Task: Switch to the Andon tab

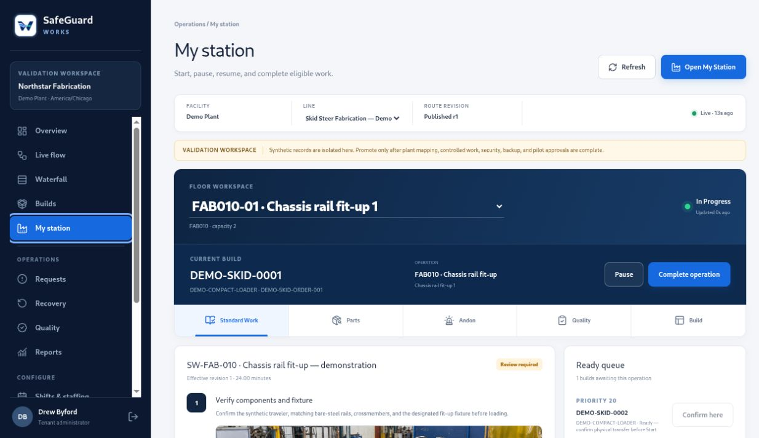Action: click(459, 321)
